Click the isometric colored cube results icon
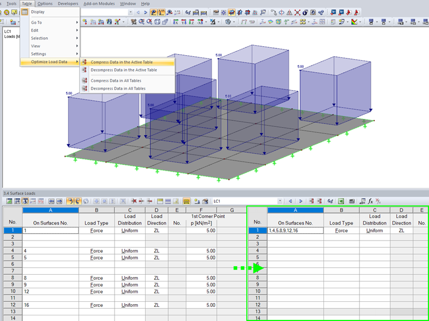 coord(278,22)
